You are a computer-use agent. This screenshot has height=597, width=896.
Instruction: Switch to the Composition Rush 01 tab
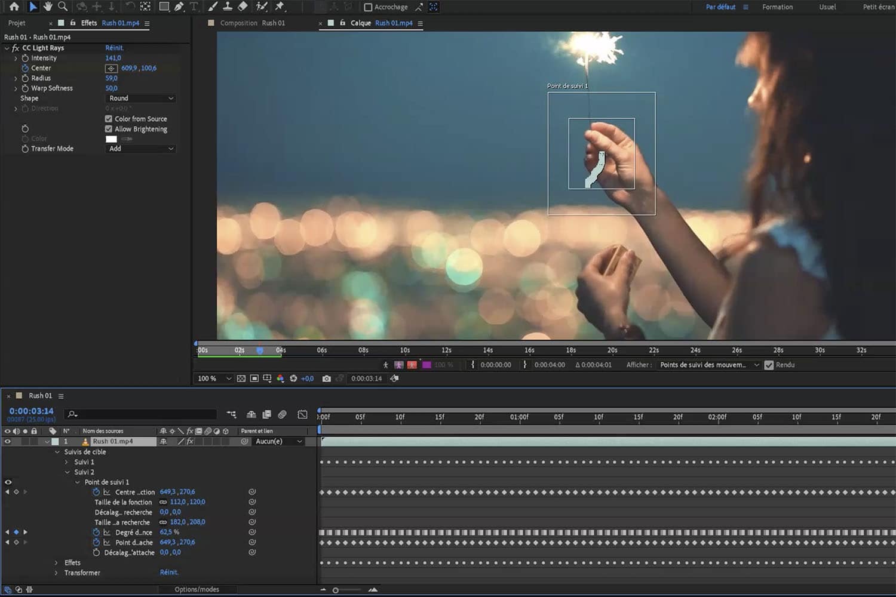click(x=253, y=23)
